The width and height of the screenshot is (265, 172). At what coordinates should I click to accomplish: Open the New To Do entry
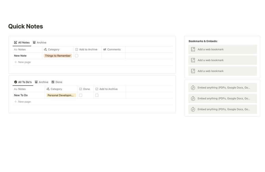coord(21,95)
